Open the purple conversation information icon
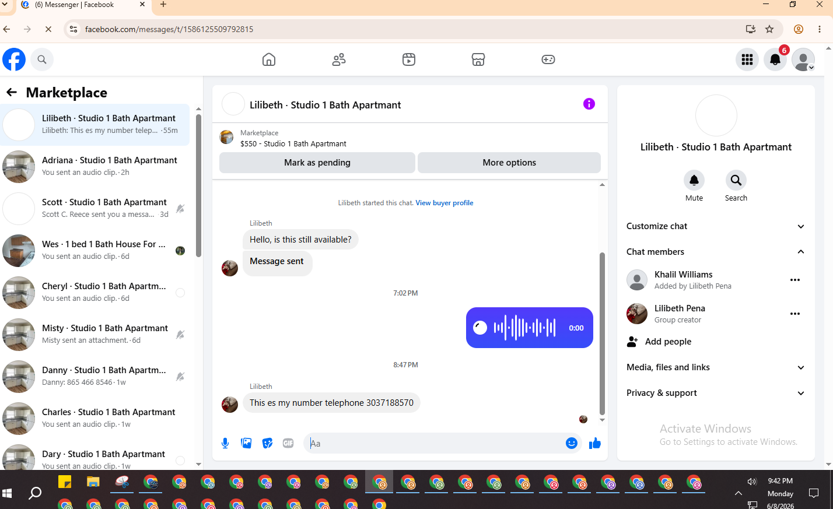This screenshot has height=509, width=833. click(589, 104)
